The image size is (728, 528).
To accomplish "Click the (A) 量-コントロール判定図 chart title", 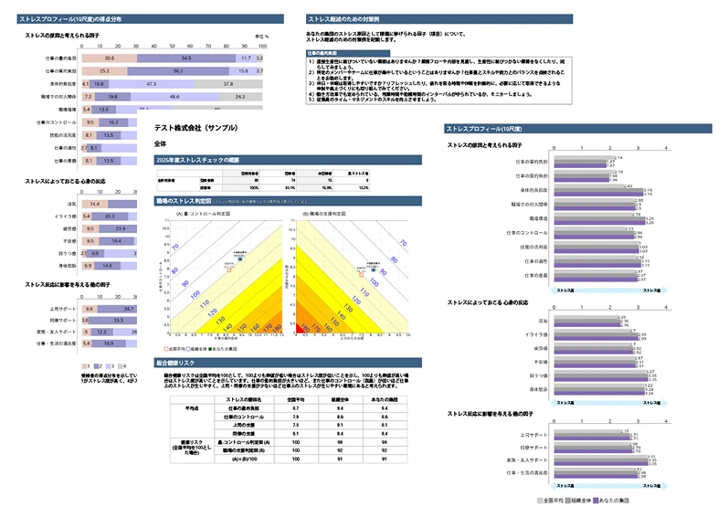I will 204,214.
